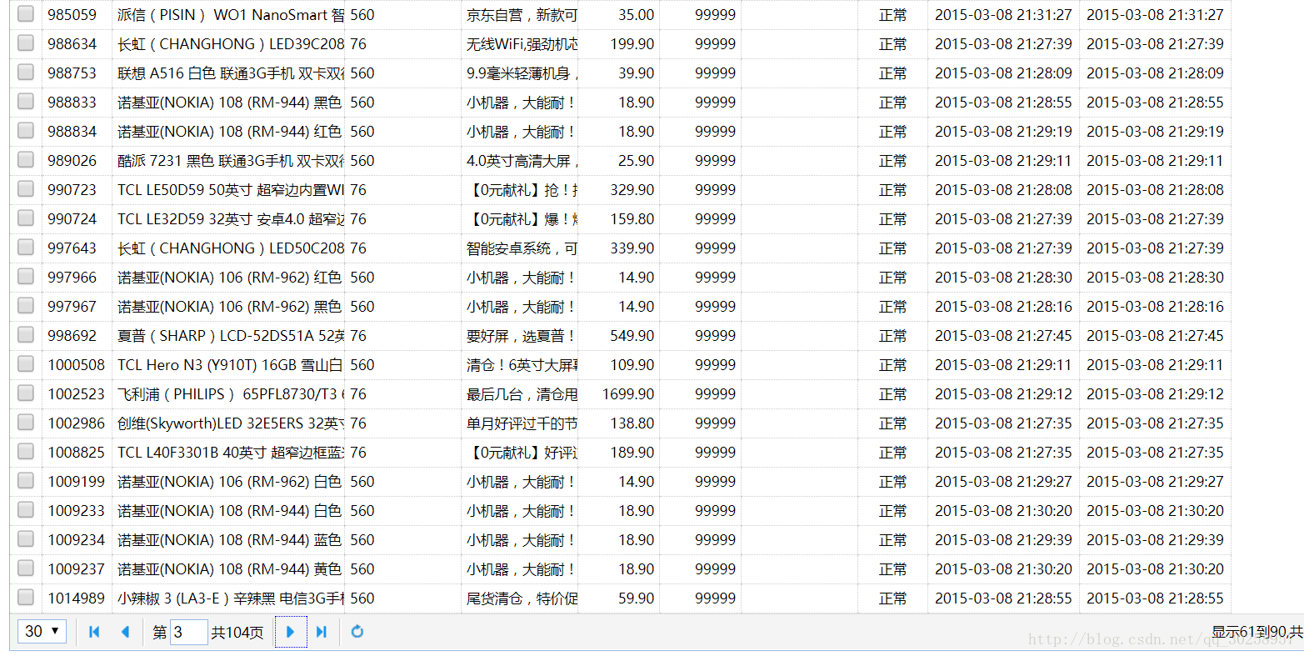Click the price cell "199.90"
Screen dimensions: 1304x656
point(632,44)
